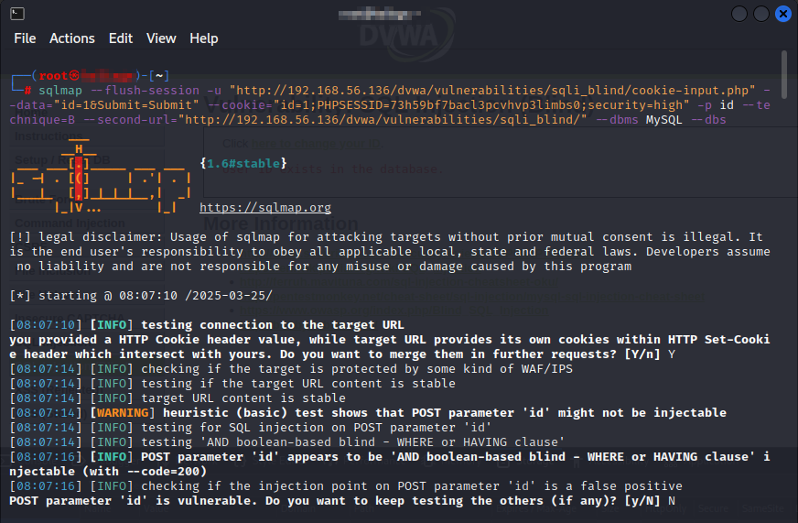Click the '[Y/n] Y' cookie merge answer
798x523 pixels.
(x=650, y=354)
